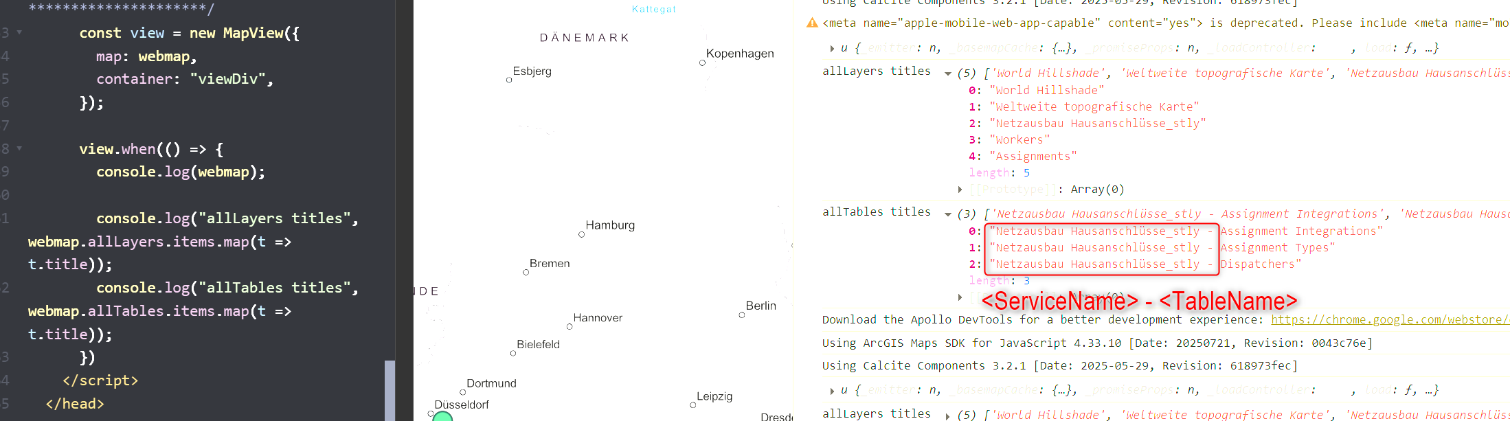Click 'Download the Apollo DevTools' log text
Image resolution: width=1510 pixels, height=421 pixels.
(1043, 319)
